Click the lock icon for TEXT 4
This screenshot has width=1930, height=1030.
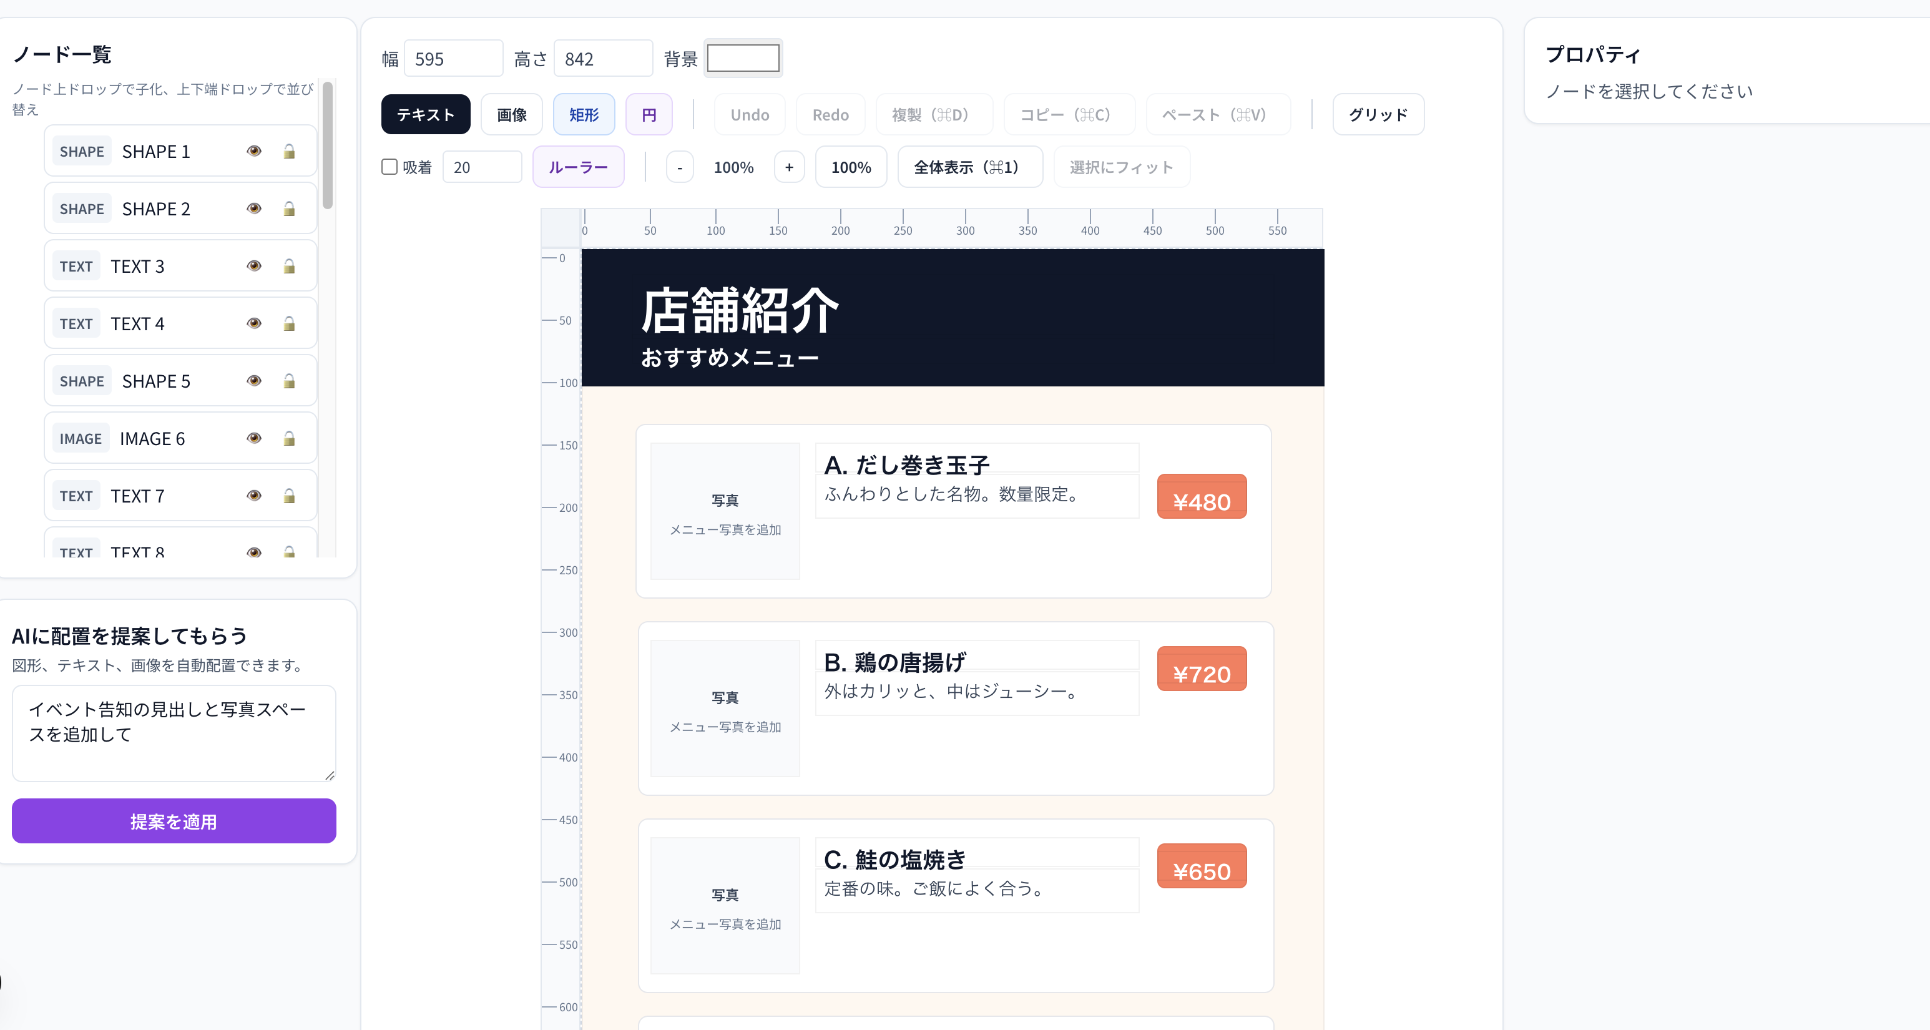[288, 323]
